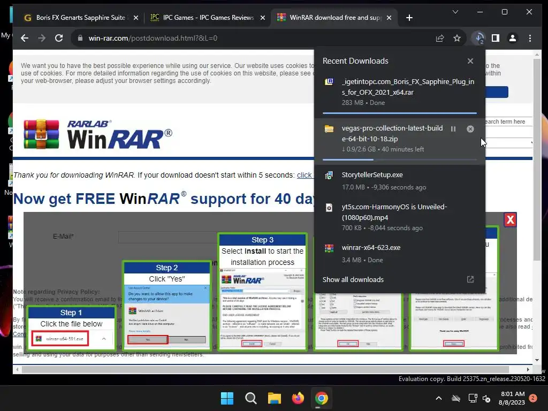Show all downloads

[353, 279]
